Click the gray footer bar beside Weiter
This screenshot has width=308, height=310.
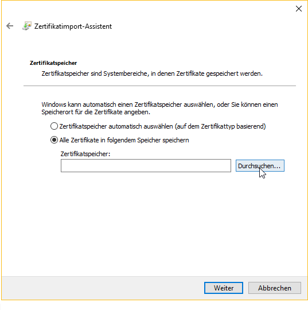(x=103, y=288)
